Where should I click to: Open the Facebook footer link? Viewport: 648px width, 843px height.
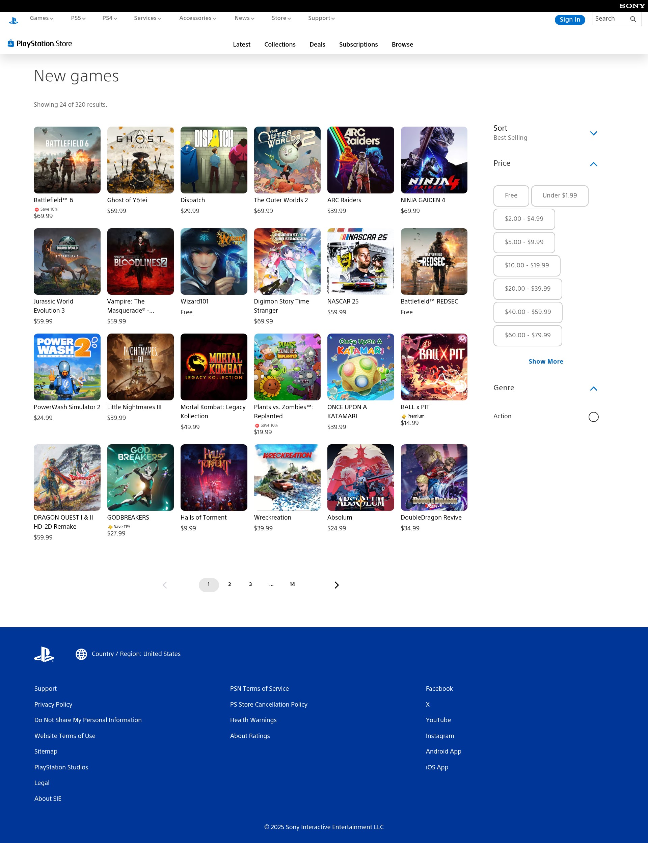439,689
